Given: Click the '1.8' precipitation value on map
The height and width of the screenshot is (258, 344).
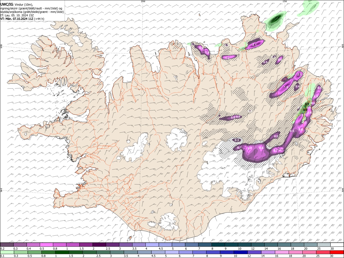Looking at the screenshot, I should pyautogui.click(x=286, y=87).
